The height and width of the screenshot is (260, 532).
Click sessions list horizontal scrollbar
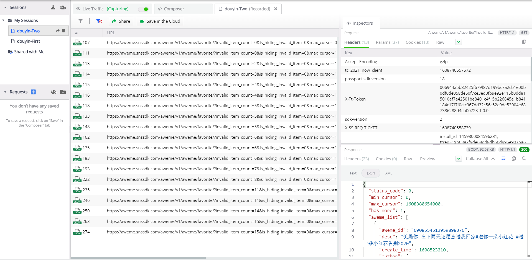tap(138, 258)
